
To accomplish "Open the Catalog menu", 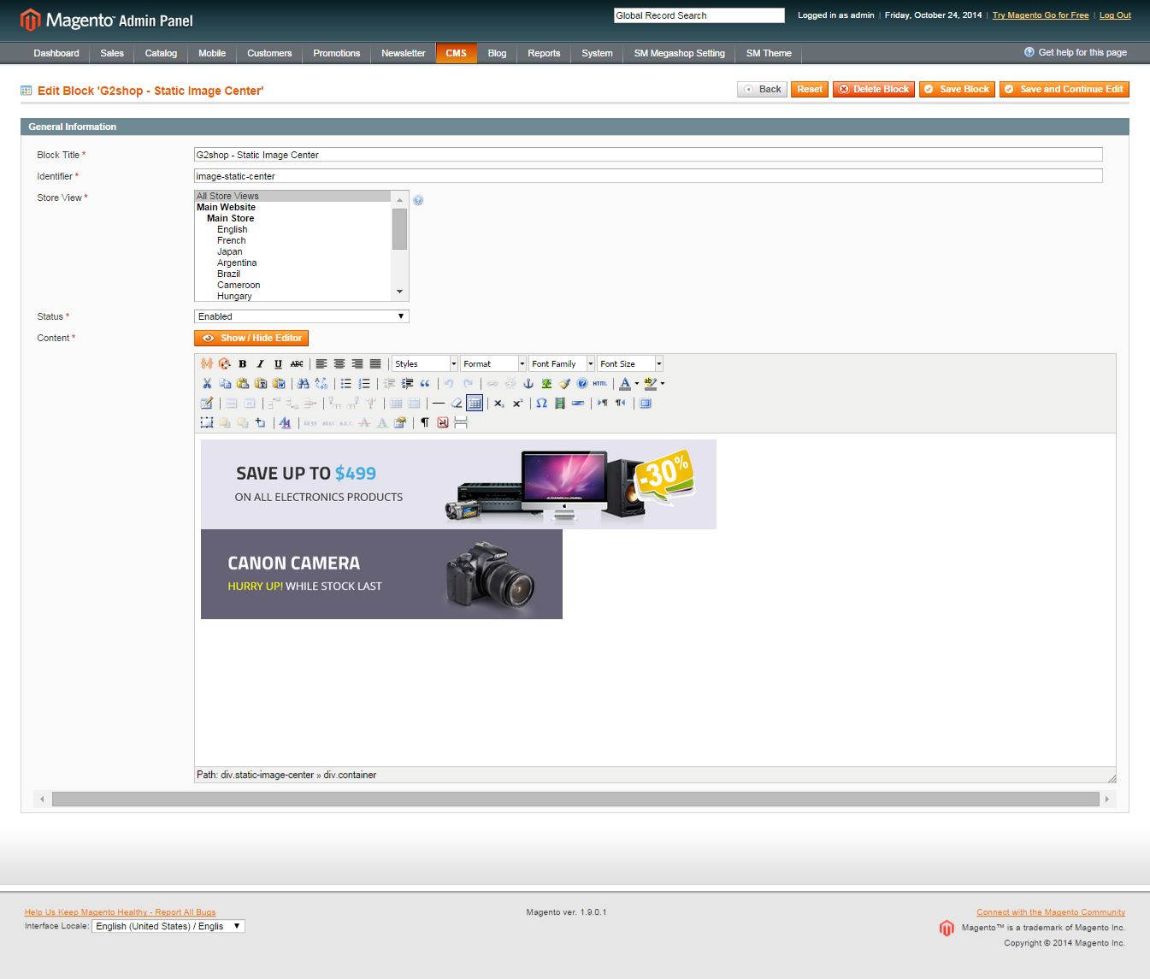I will click(161, 53).
